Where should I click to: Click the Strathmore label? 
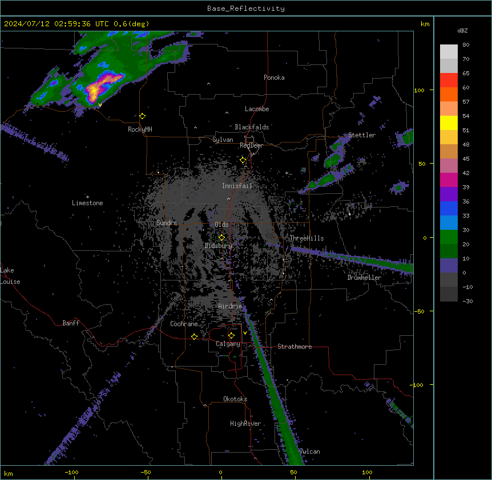coord(295,347)
